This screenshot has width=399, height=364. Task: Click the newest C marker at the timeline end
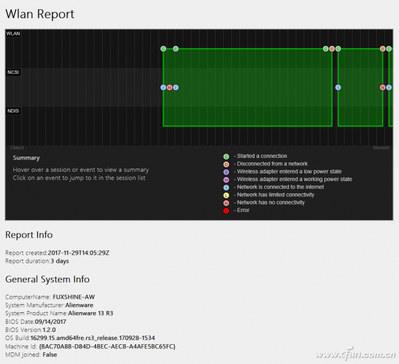pos(389,48)
